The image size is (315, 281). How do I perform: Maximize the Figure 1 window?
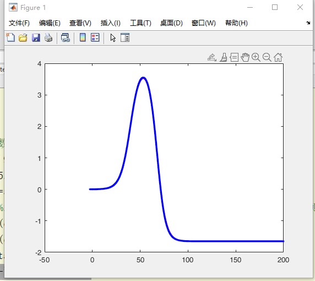click(275, 7)
